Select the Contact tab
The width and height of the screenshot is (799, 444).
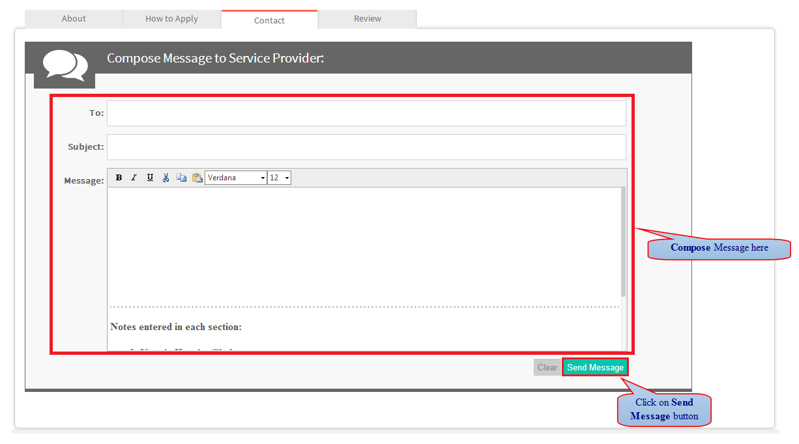click(269, 20)
